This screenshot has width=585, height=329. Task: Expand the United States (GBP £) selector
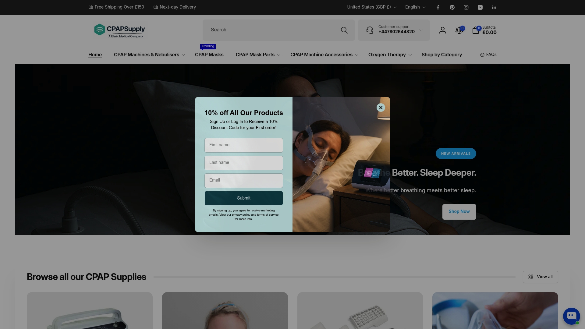372,7
